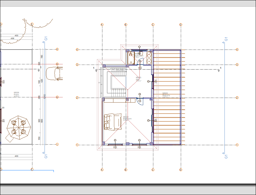The height and width of the screenshot is (195, 256).
Task: Click the M002 Bedroom room label
Action: [x=127, y=119]
